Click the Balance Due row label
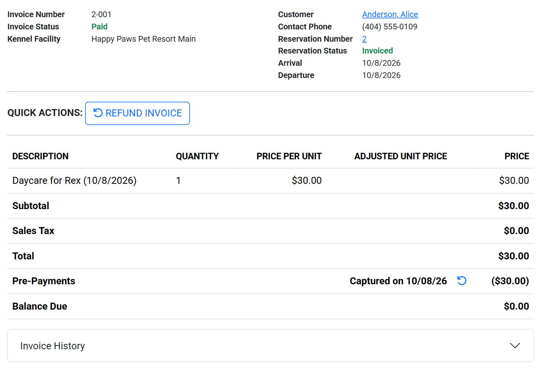 pos(40,306)
